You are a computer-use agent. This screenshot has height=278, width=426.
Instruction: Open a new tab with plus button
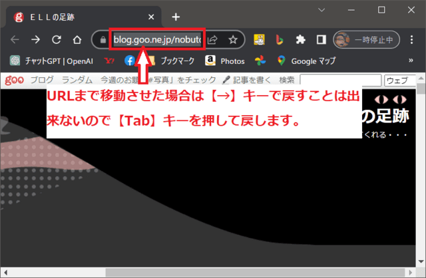(176, 17)
